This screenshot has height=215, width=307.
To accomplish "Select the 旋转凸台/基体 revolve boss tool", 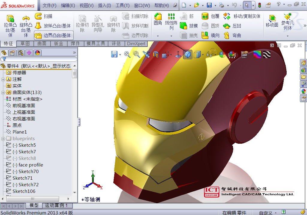I will click(x=26, y=26).
